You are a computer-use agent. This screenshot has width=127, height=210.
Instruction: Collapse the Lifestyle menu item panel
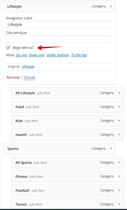(x=111, y=6)
